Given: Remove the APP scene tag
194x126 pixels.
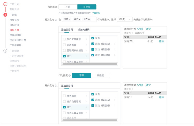Looking at the screenshot, I should point(79,19).
